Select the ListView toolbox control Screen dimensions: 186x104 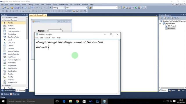click(11, 49)
